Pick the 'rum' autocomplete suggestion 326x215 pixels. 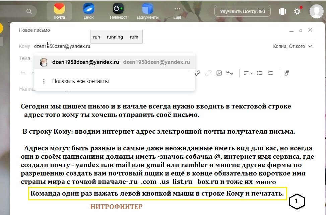(134, 37)
